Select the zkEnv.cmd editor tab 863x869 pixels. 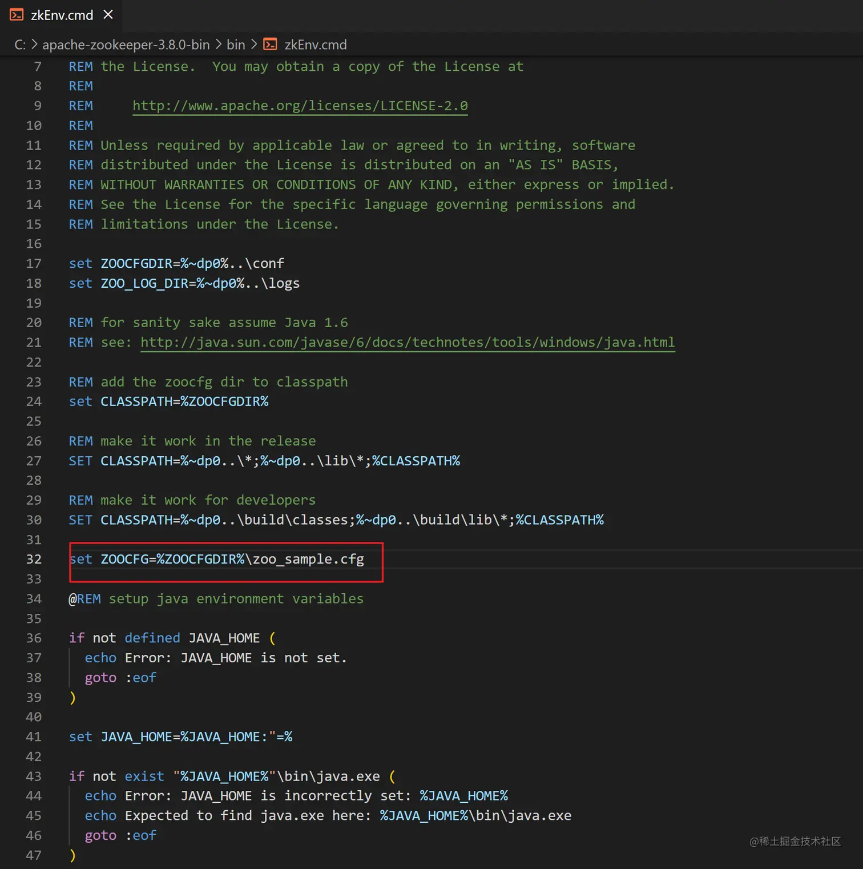[x=62, y=15]
